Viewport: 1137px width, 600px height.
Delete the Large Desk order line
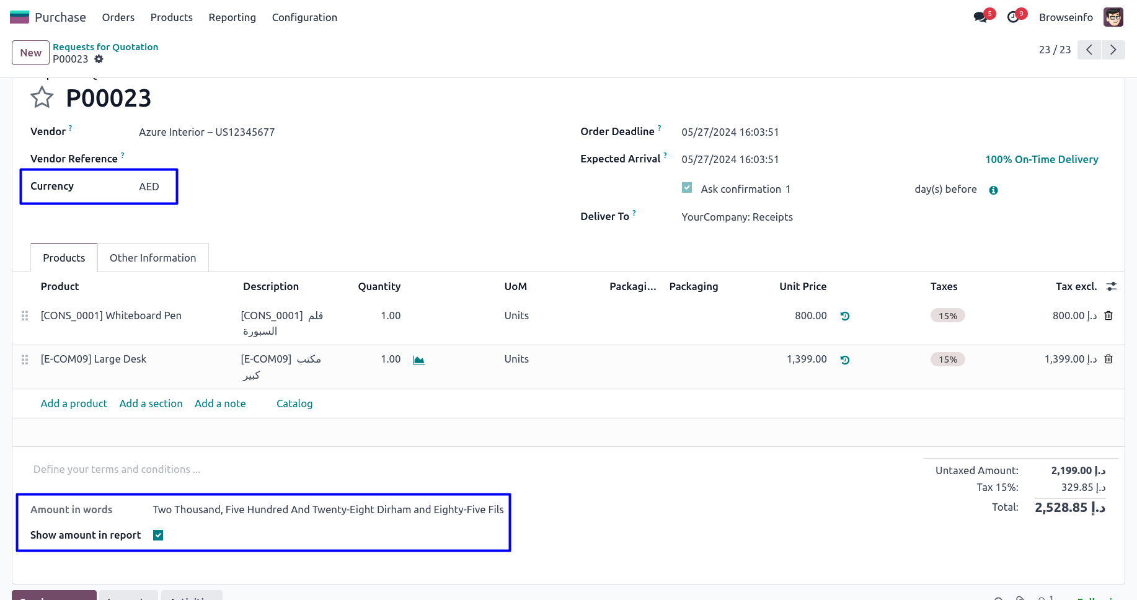pyautogui.click(x=1108, y=359)
